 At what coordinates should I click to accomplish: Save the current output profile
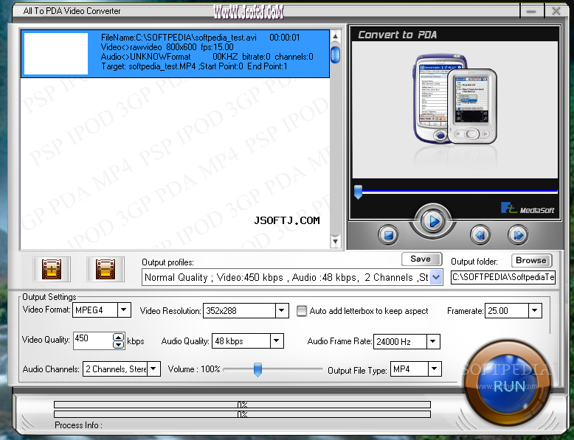coord(422,259)
